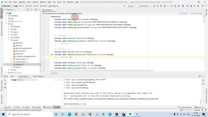Open the Event Log
Image resolution: width=208 pixels, height=117 pixels.
199,107
